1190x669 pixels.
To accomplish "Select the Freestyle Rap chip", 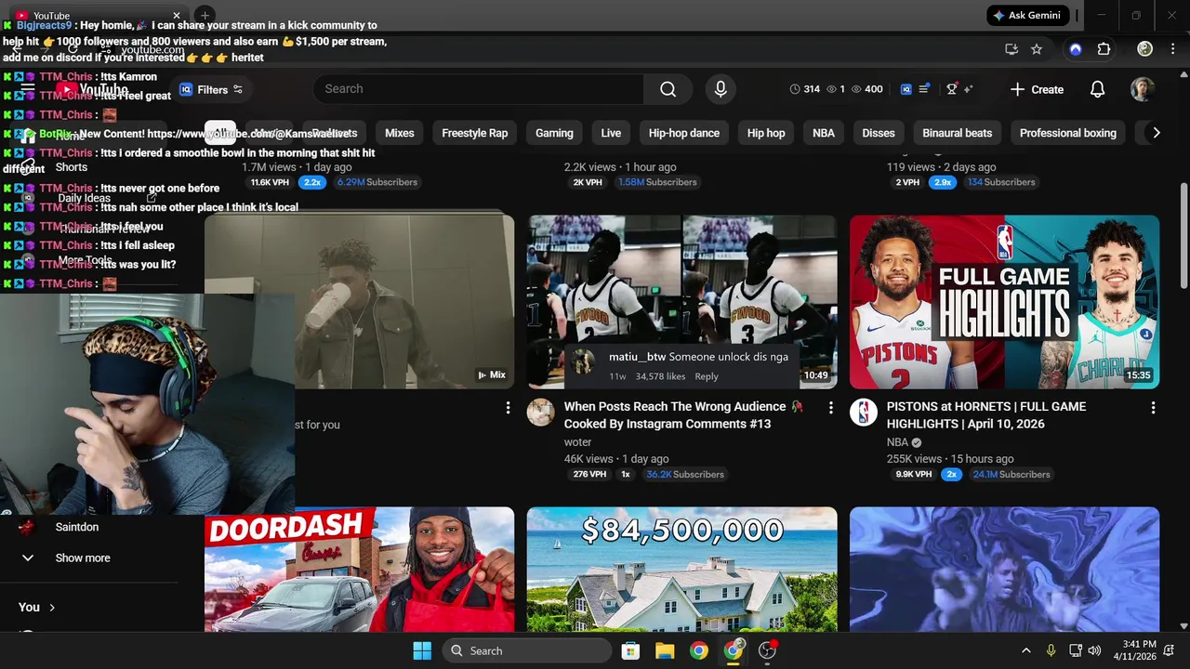I will coord(475,133).
